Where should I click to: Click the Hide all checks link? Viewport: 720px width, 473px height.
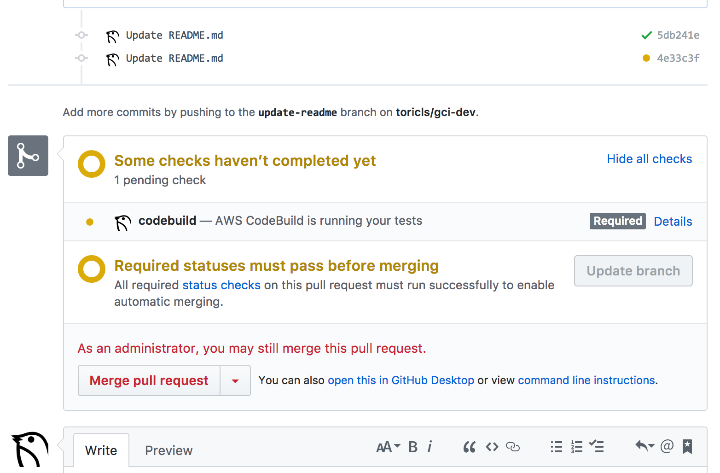coord(649,159)
